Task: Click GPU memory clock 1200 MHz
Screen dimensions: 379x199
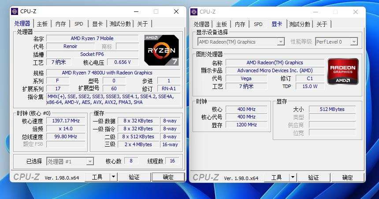Action: (246, 125)
